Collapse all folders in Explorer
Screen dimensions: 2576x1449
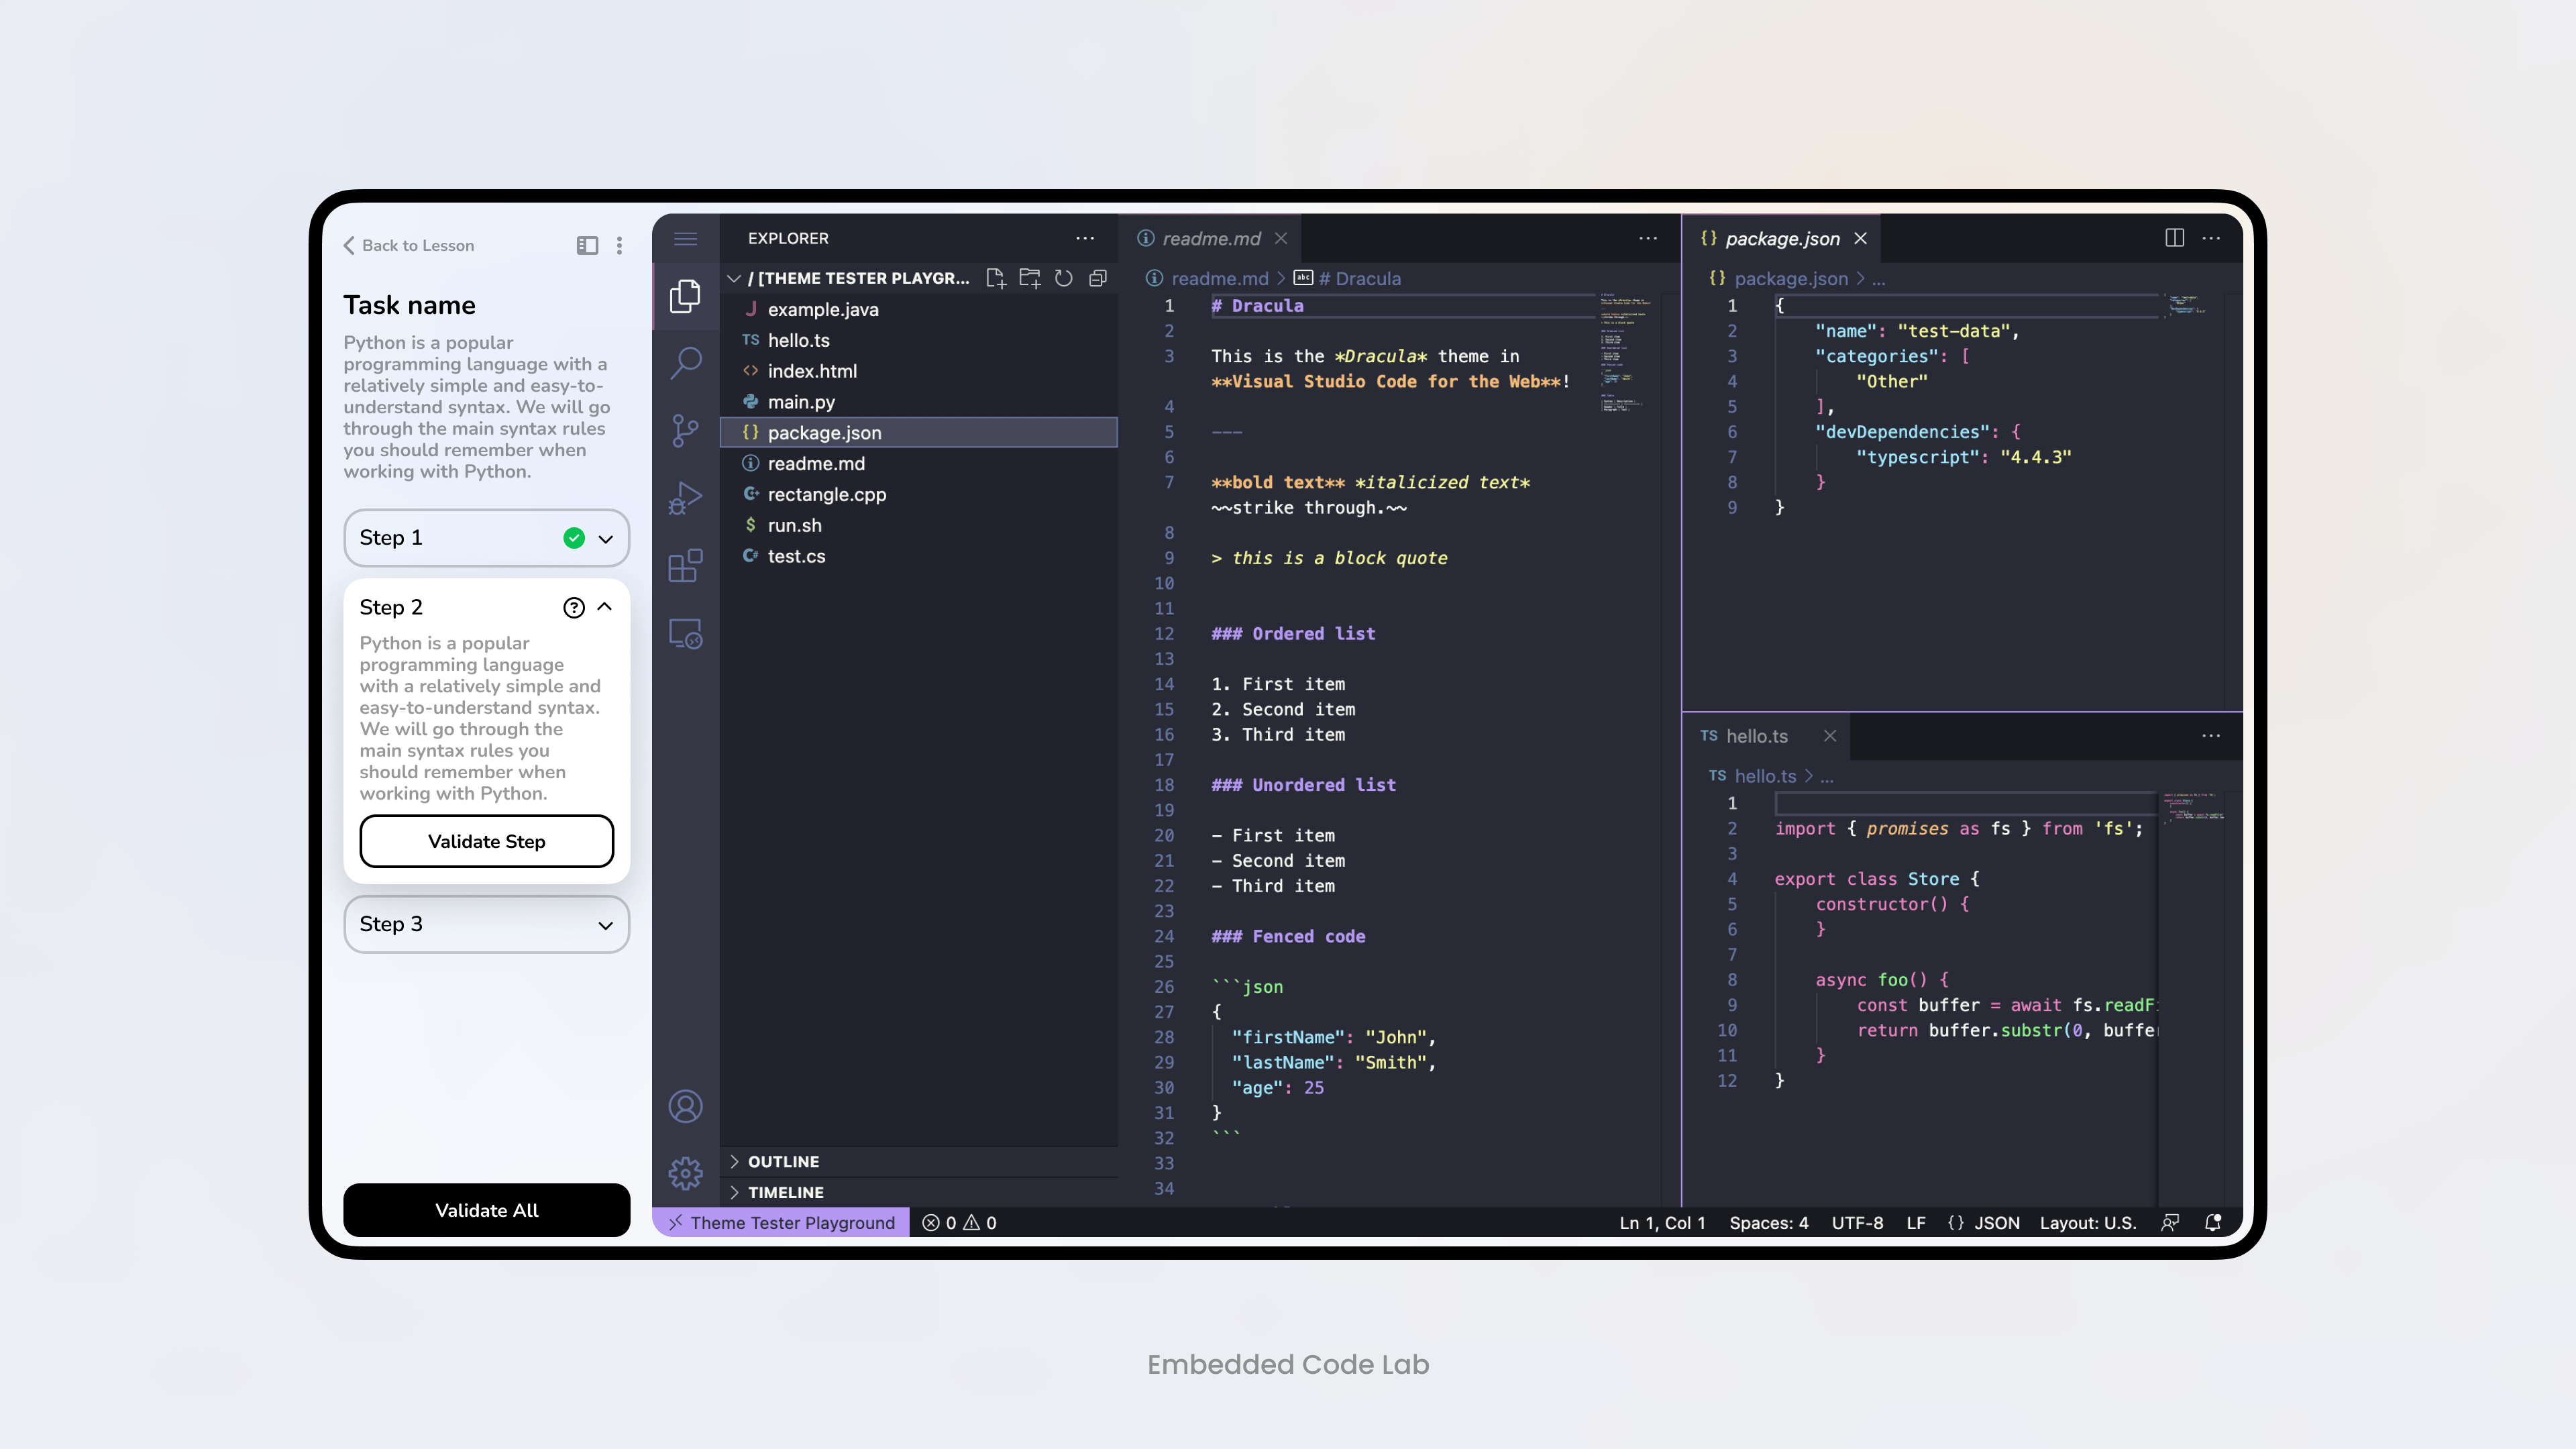tap(1098, 278)
